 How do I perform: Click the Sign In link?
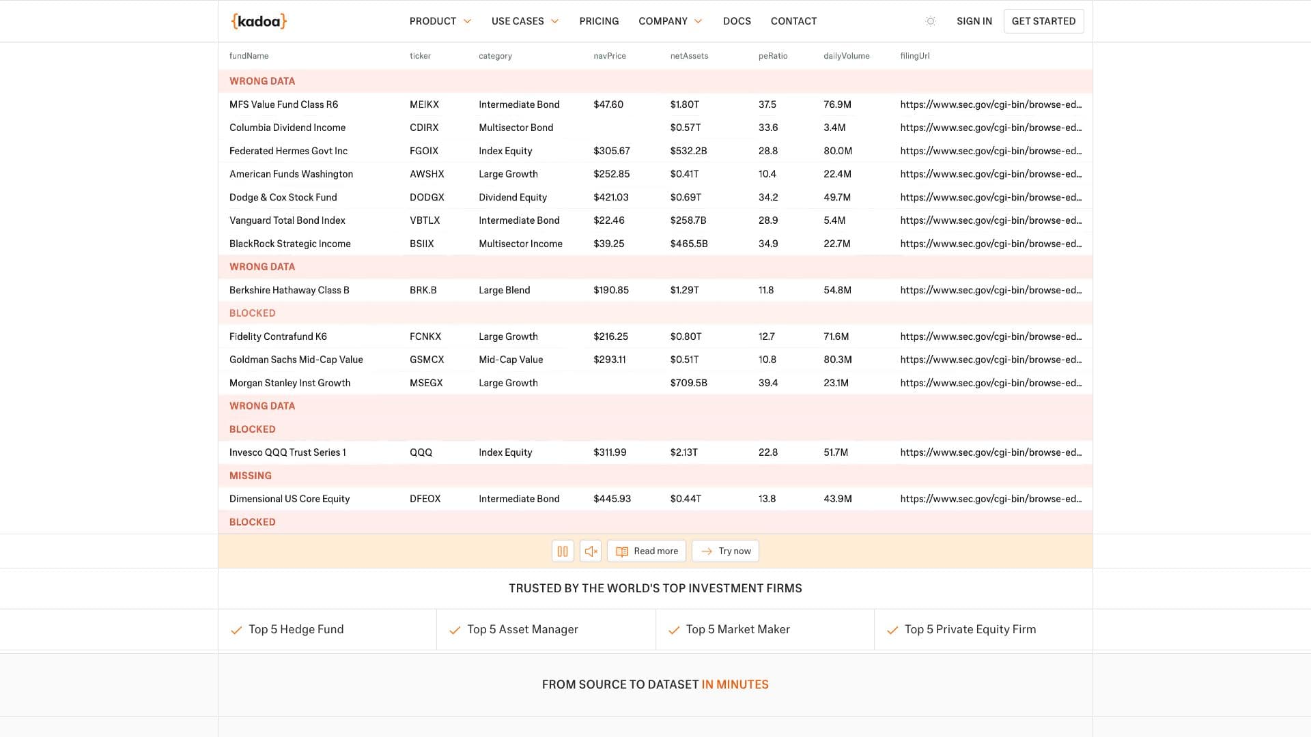(974, 21)
